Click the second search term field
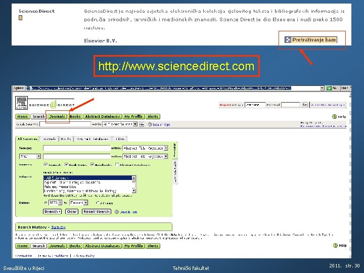 [77, 156]
